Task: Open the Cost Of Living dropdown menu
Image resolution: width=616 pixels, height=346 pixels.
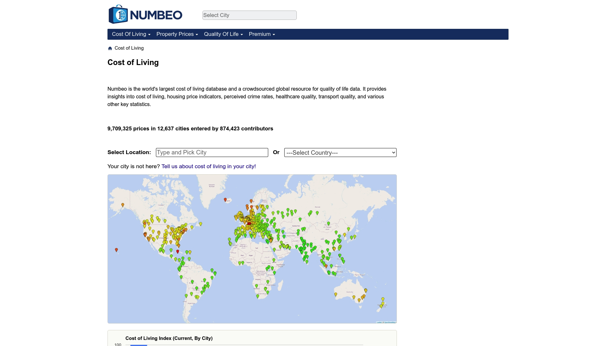Action: pyautogui.click(x=131, y=34)
